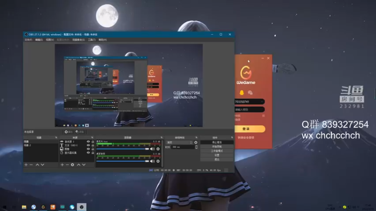
Task: Toggle visibility eye of 图像 source
Action: click(x=88, y=149)
